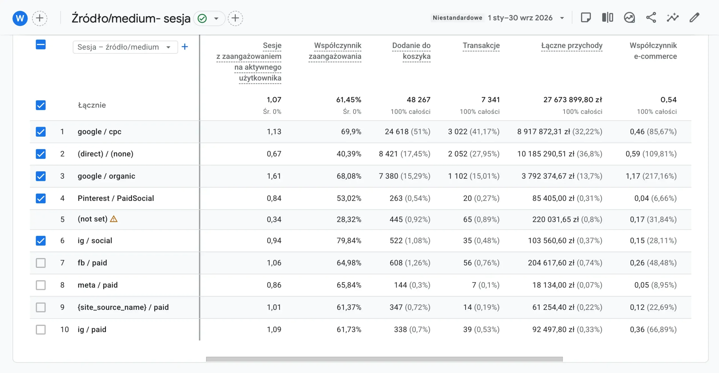719x373 pixels.
Task: Customize report with pencil icon
Action: [694, 18]
